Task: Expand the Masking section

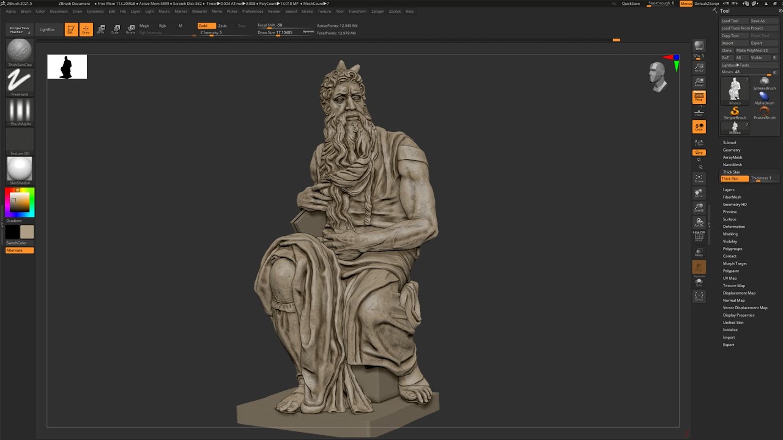Action: pyautogui.click(x=730, y=233)
